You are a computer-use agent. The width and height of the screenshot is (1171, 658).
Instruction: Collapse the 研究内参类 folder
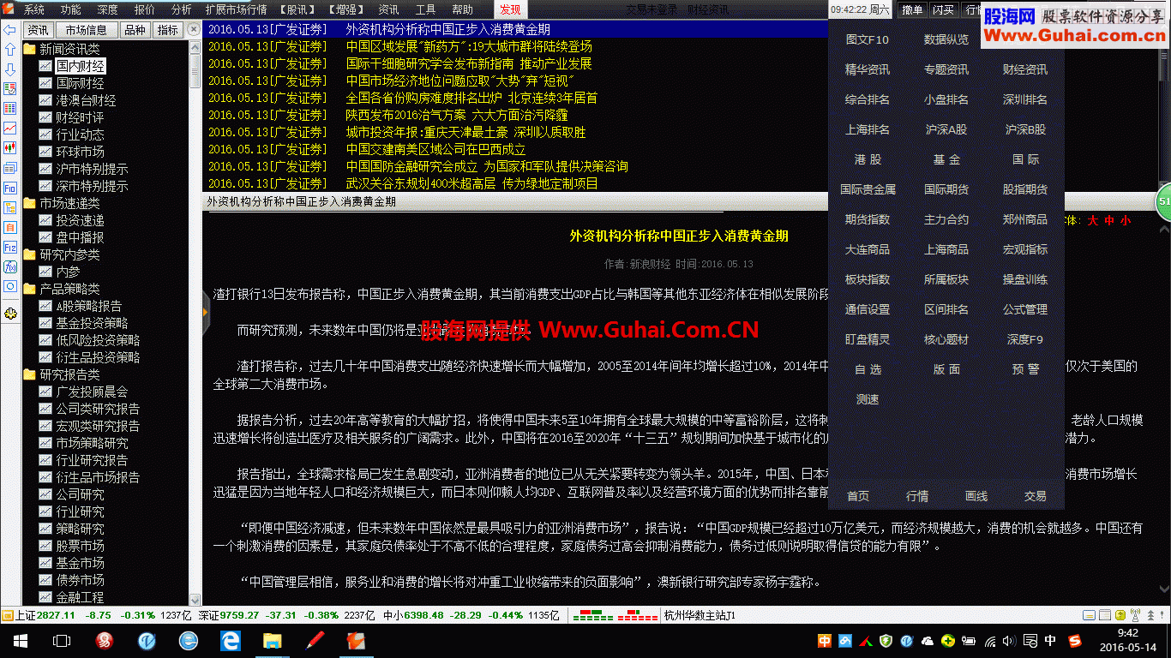point(30,254)
